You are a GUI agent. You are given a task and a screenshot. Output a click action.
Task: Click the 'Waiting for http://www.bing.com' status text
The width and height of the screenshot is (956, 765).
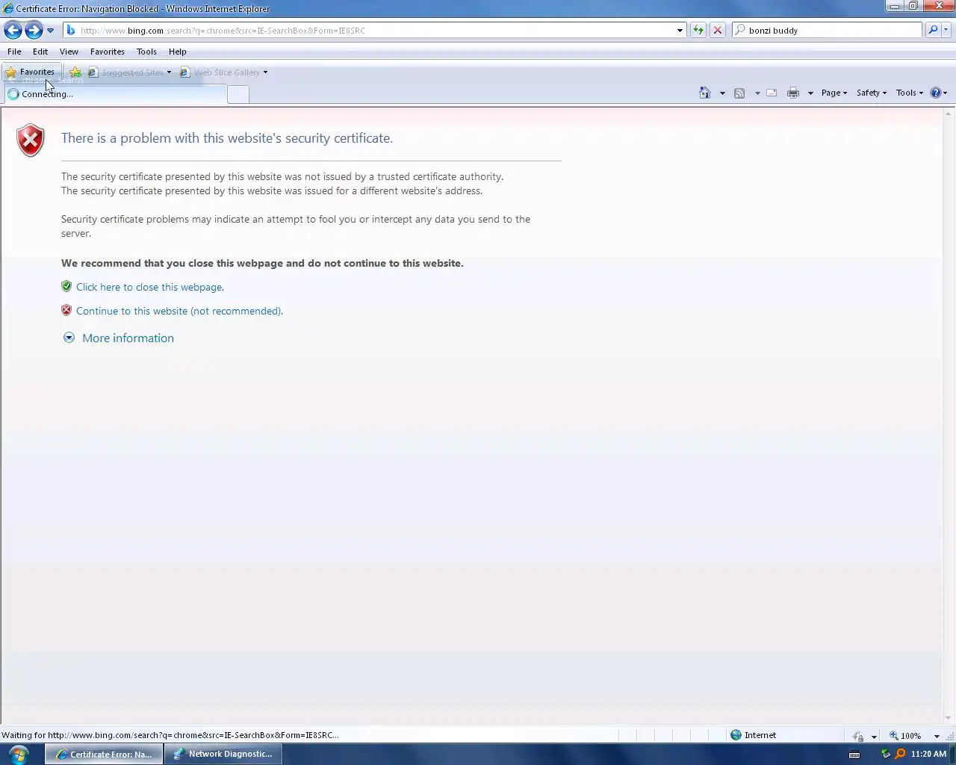pyautogui.click(x=170, y=735)
